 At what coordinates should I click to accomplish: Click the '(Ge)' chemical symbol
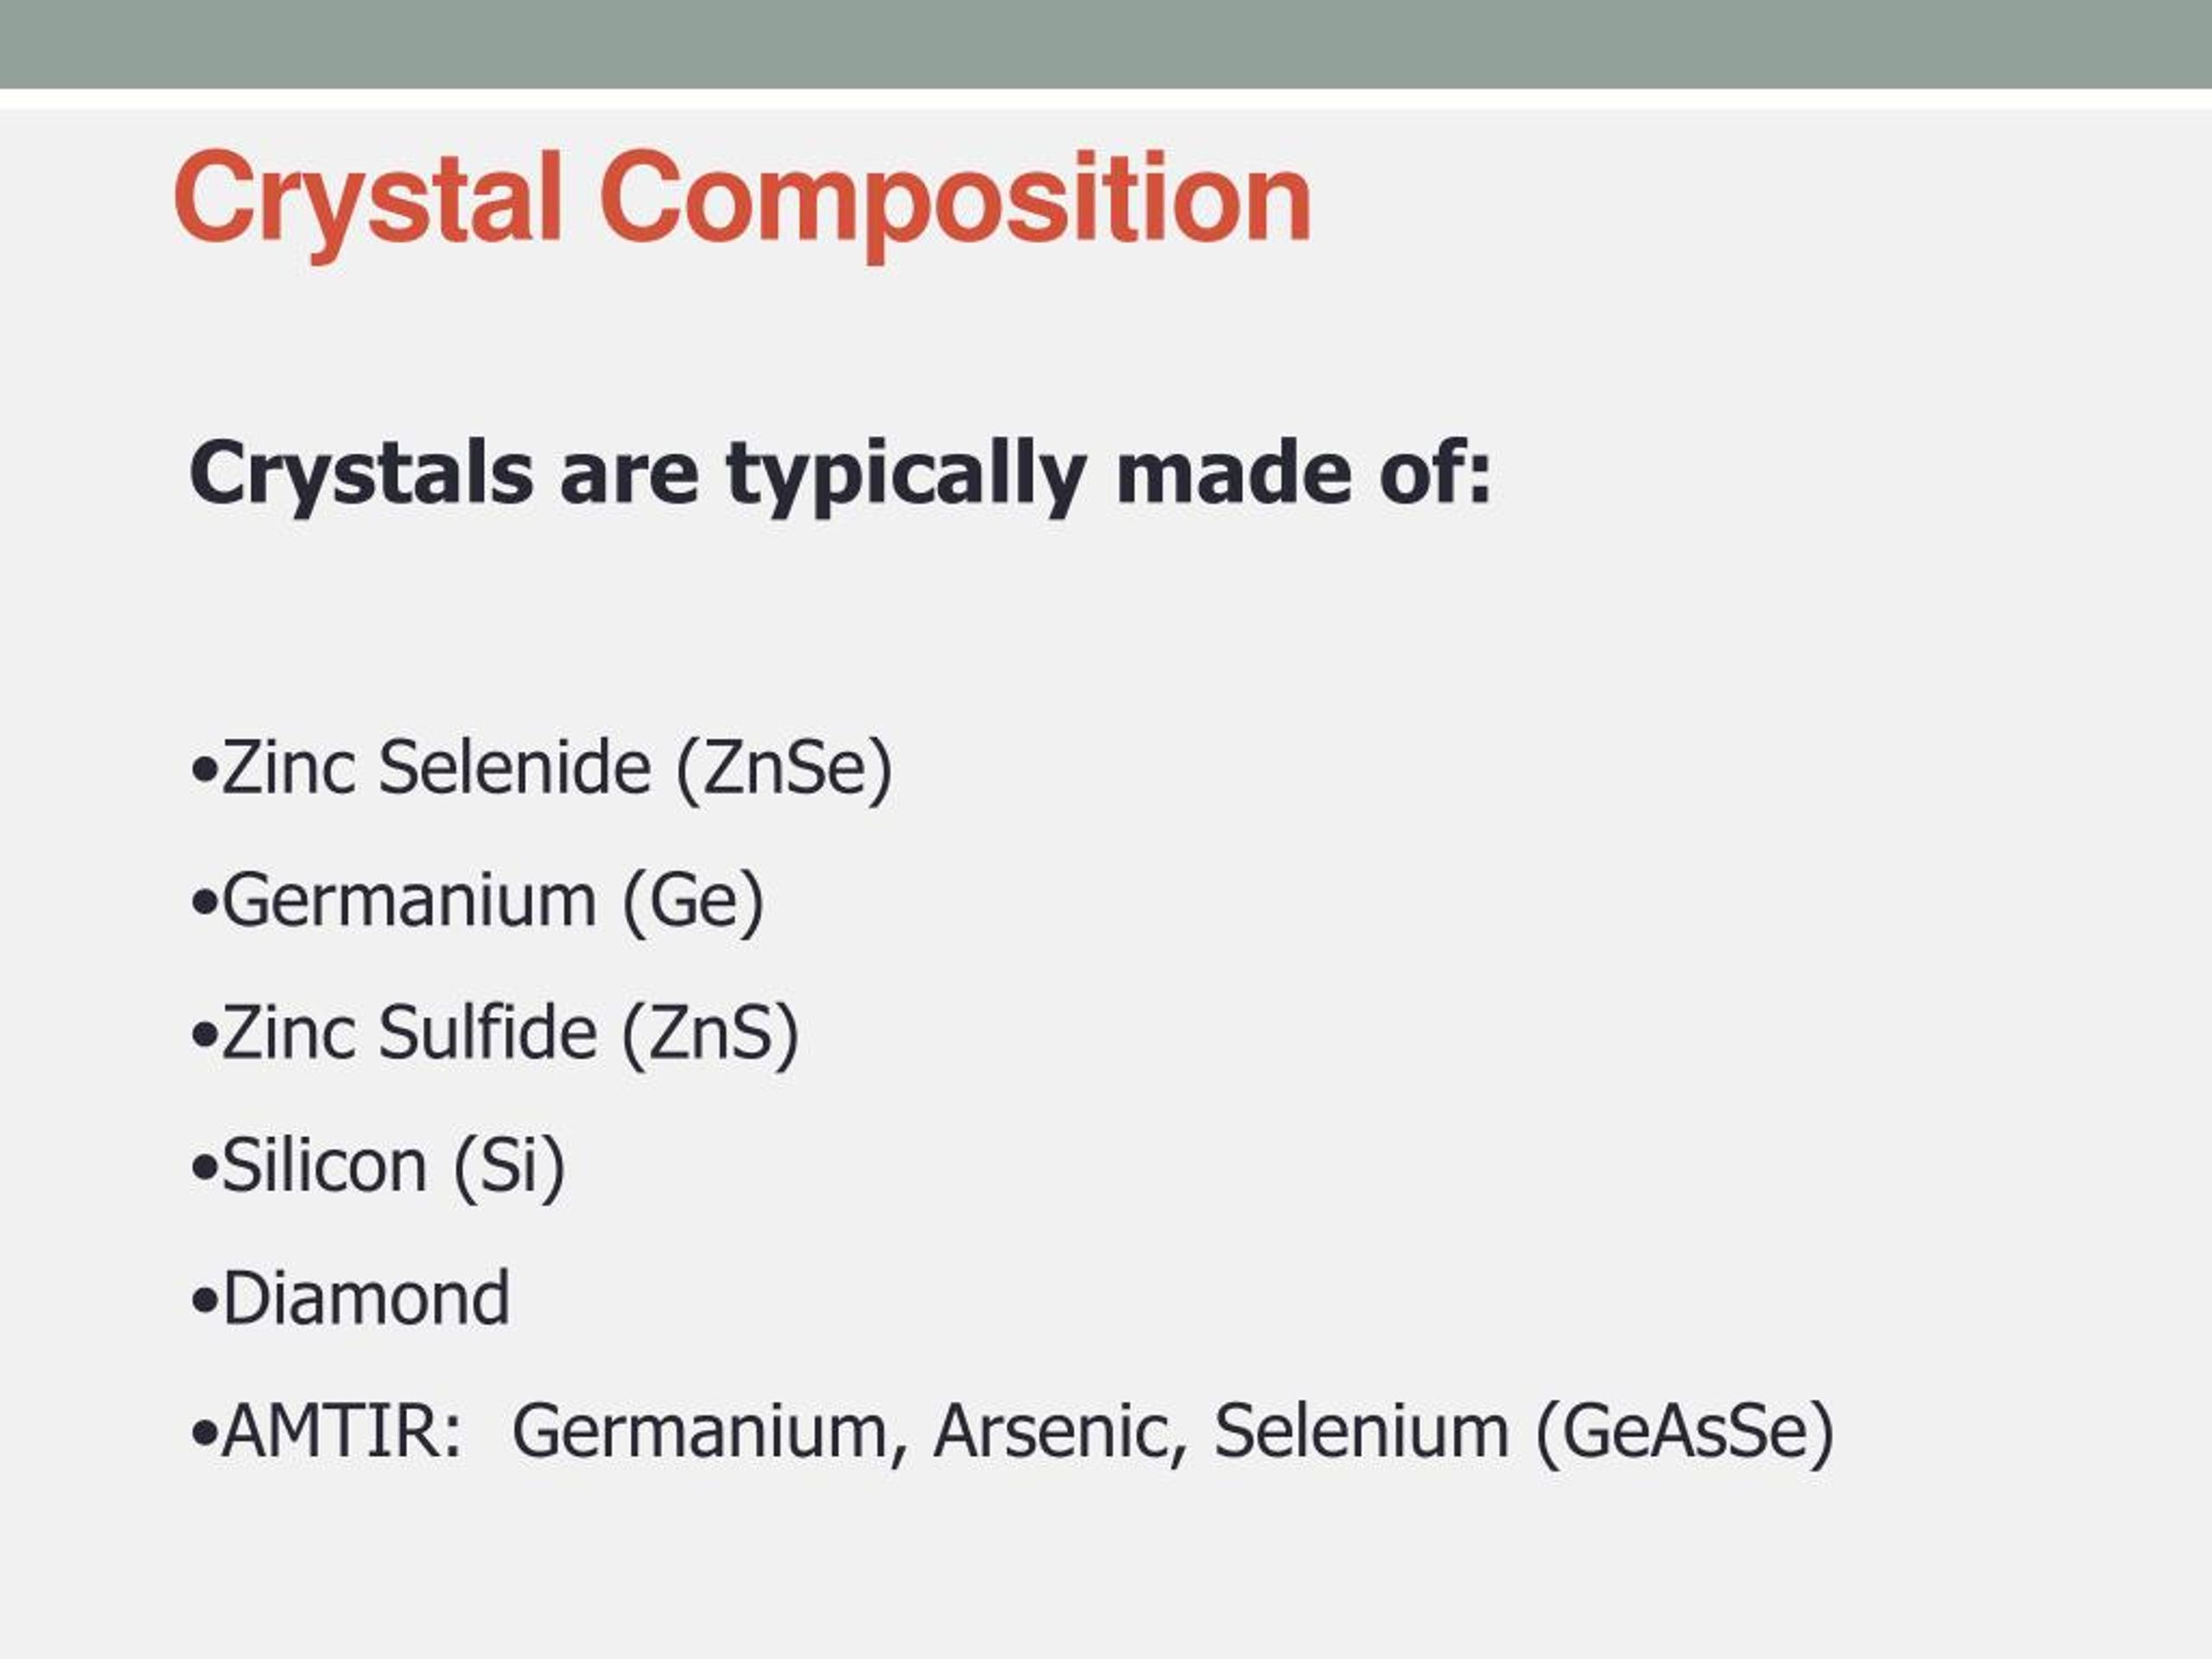coord(693,901)
